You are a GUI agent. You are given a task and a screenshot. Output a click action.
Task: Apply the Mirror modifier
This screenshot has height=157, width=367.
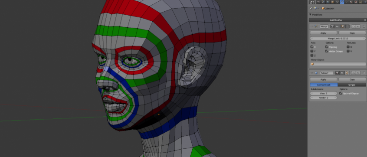pos(323,33)
